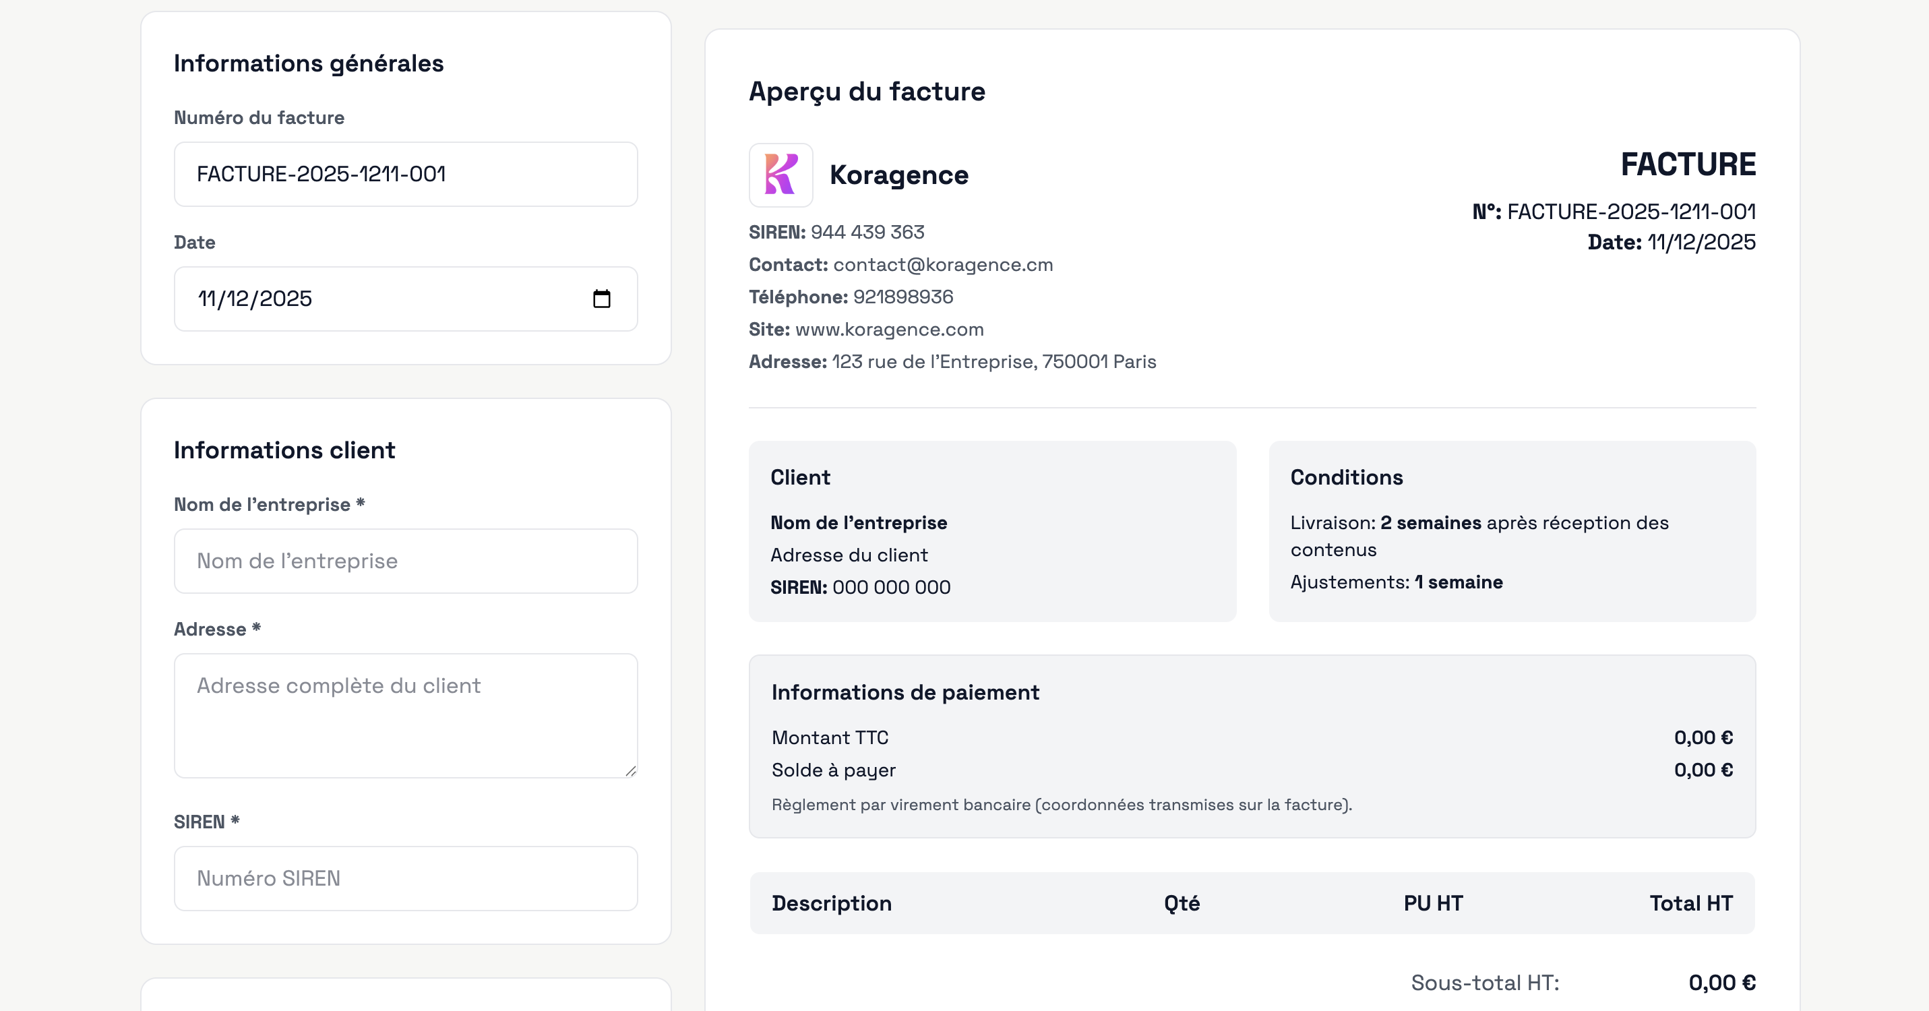Open the calendar picker icon in Date field
The width and height of the screenshot is (1929, 1011).
click(601, 299)
